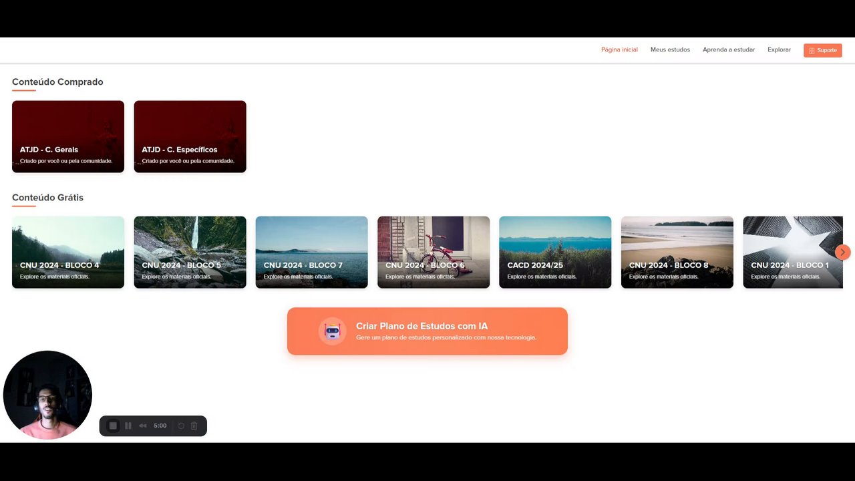Click the circular webcam bubble
This screenshot has width=855, height=481.
coord(47,395)
